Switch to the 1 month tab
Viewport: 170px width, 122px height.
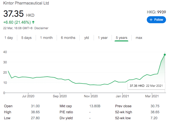pyautogui.click(x=46, y=38)
